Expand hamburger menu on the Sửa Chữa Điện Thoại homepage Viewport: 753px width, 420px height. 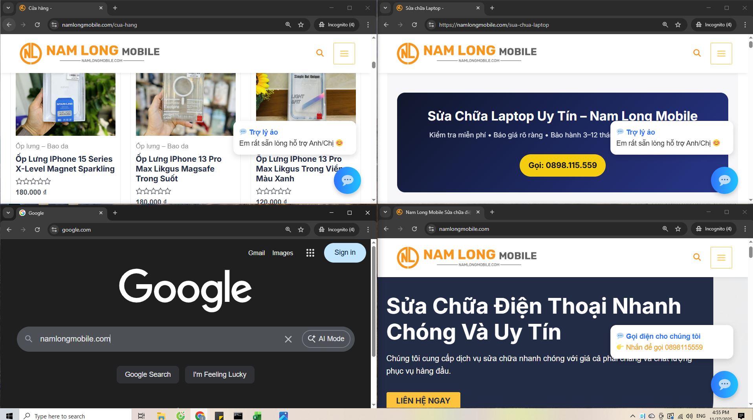click(721, 257)
